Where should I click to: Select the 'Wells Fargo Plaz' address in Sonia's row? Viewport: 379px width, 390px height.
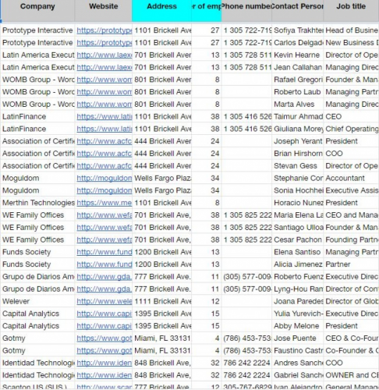162,190
